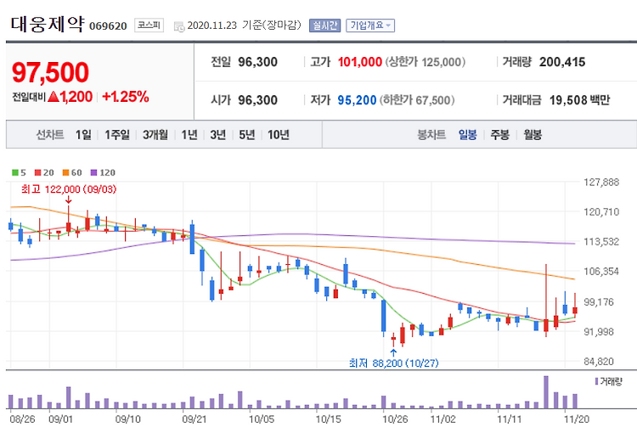The image size is (637, 433).
Task: Switch to 일봉 daily candle chart
Action: click(x=468, y=134)
